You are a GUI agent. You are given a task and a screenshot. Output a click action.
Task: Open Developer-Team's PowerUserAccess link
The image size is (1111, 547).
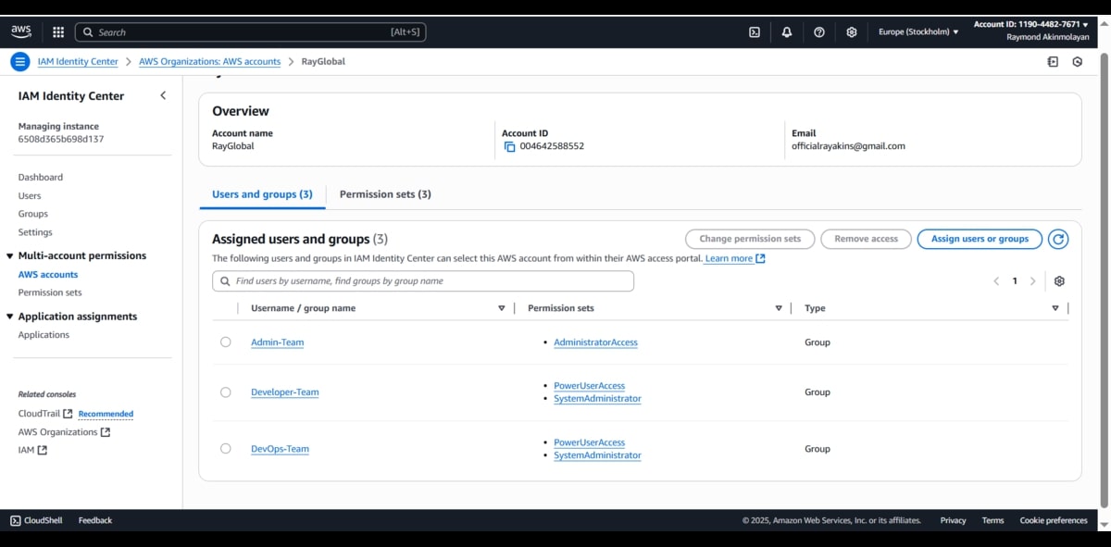(x=589, y=386)
